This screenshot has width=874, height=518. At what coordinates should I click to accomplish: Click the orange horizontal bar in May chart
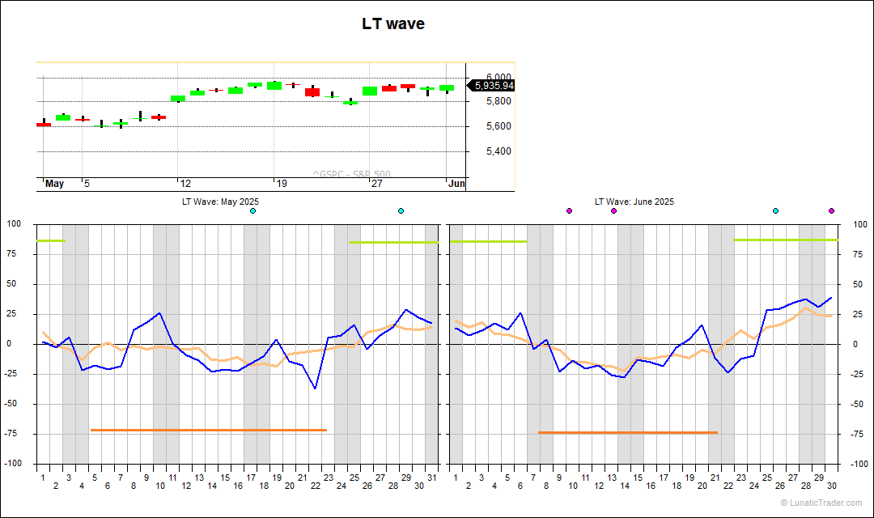click(208, 430)
